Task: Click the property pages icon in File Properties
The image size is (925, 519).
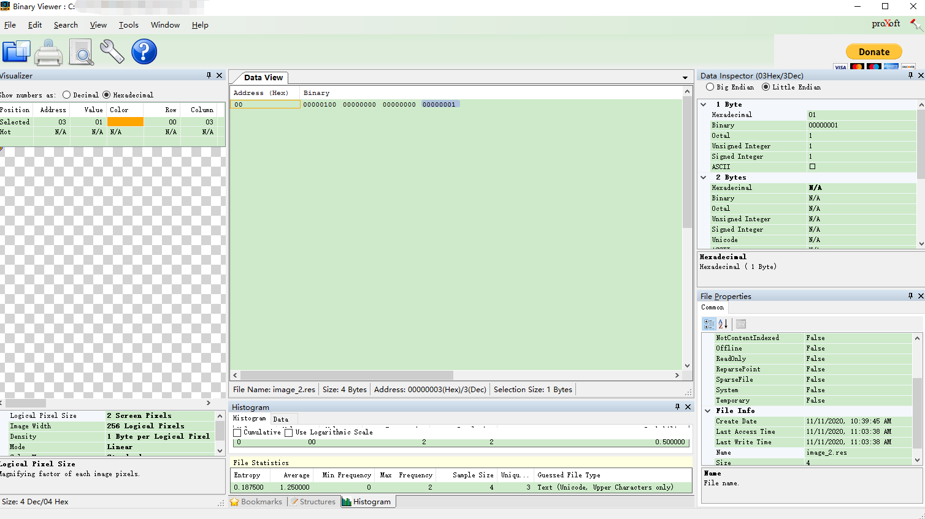Action: point(741,324)
